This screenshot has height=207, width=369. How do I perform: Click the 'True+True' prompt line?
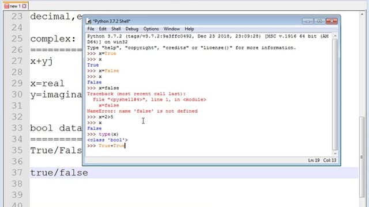(106, 145)
